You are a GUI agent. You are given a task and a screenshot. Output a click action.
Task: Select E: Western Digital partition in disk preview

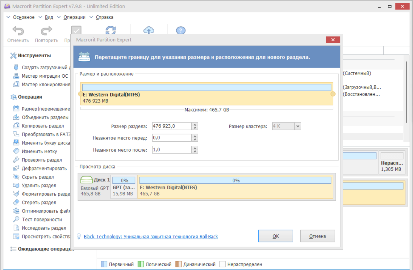pyautogui.click(x=236, y=187)
